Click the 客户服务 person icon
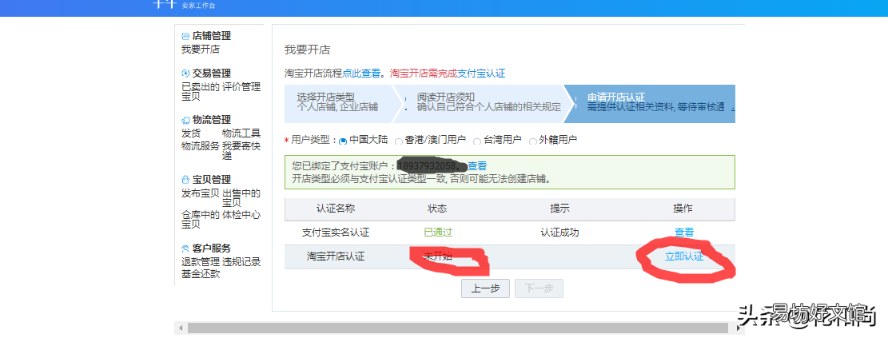888x338 pixels. 185,249
